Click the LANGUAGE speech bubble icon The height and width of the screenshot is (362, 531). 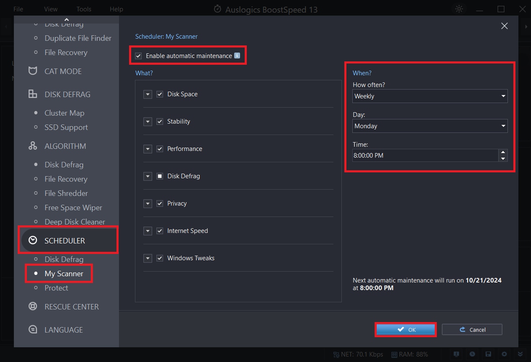[32, 330]
